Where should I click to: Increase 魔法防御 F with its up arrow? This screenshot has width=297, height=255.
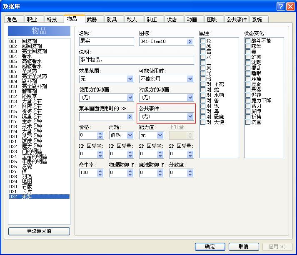point(160,171)
